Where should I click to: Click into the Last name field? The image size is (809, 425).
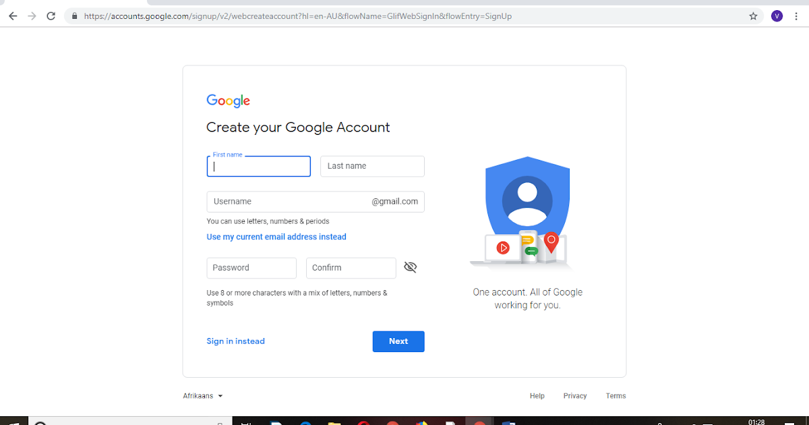pyautogui.click(x=372, y=166)
